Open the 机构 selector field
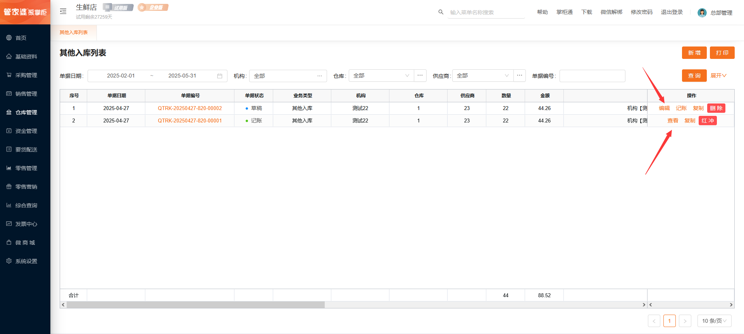 coord(288,76)
